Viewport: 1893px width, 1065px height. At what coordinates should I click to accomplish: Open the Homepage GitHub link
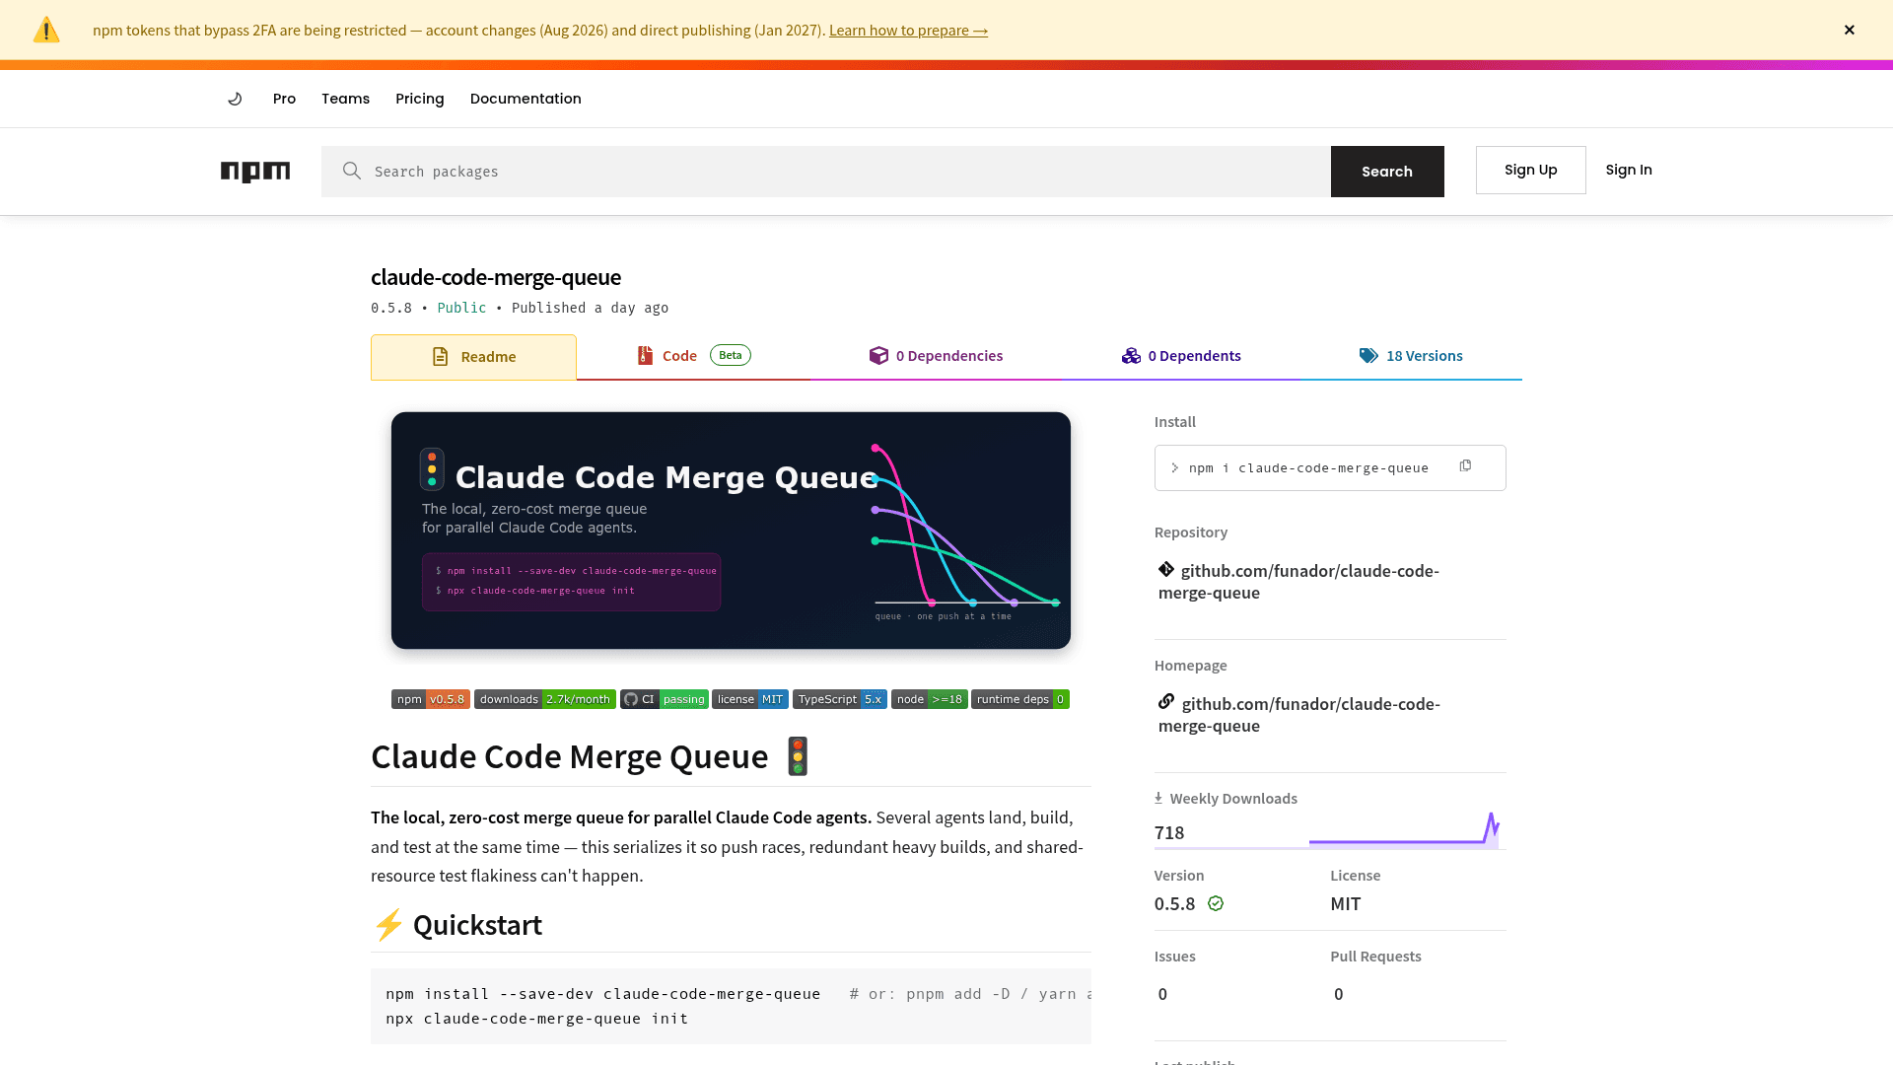[1299, 715]
